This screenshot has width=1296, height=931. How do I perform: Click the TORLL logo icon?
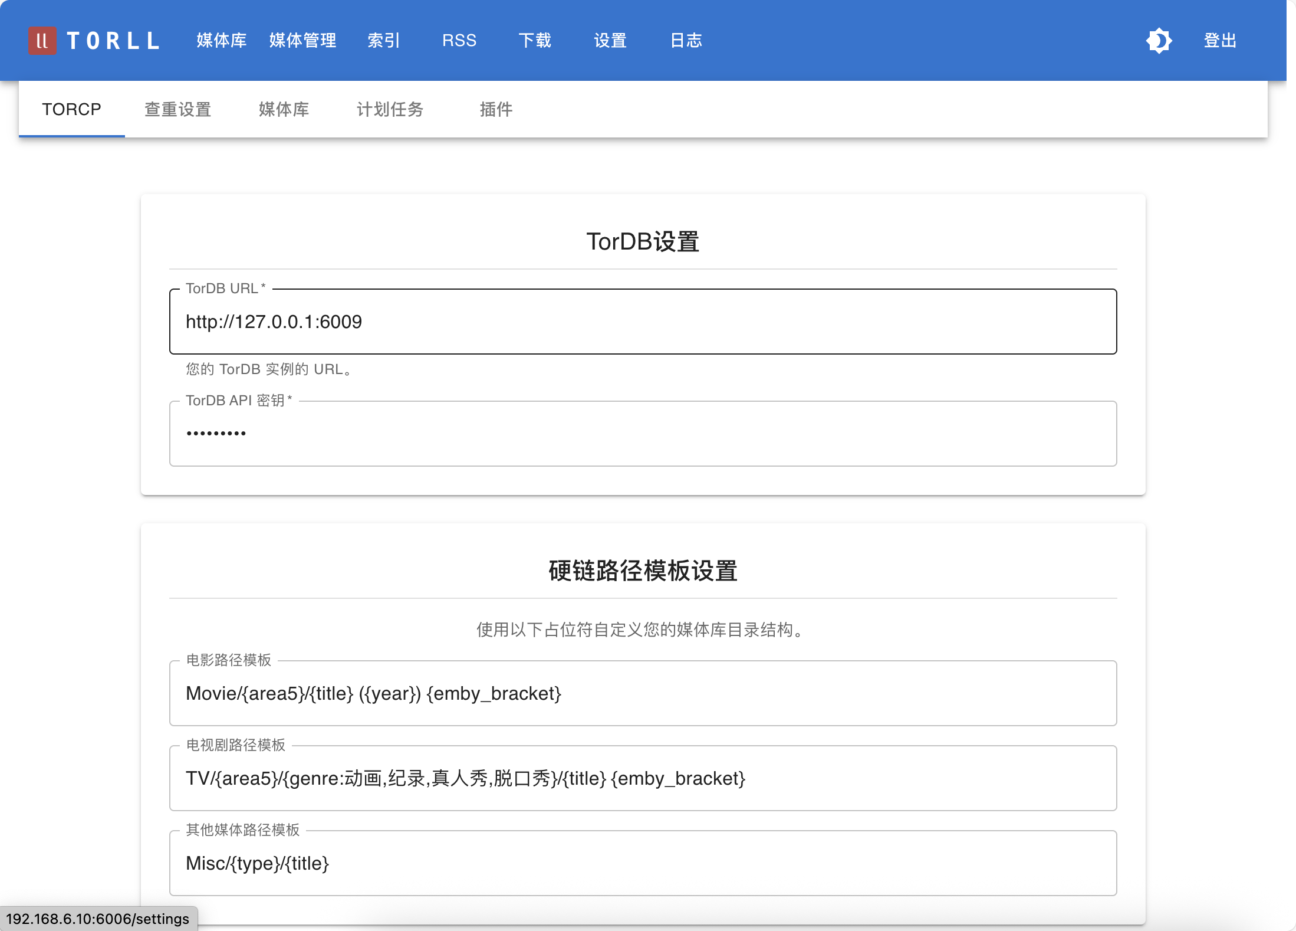pos(41,40)
